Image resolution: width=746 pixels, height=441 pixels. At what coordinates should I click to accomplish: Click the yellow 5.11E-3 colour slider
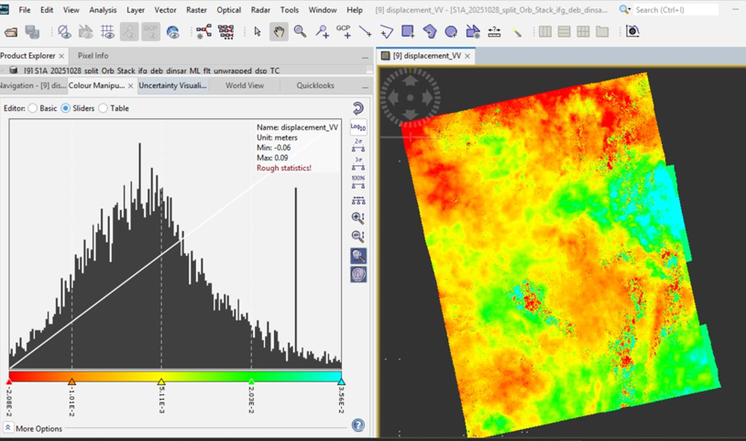point(161,380)
